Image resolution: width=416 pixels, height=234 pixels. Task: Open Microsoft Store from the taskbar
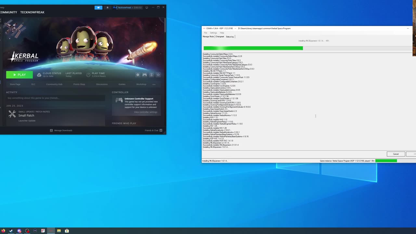pyautogui.click(x=67, y=231)
